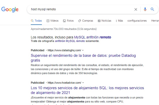Open 'Los 10 mejores servicios de alojamiento SQL' ad
159x105 pixels.
(87, 90)
